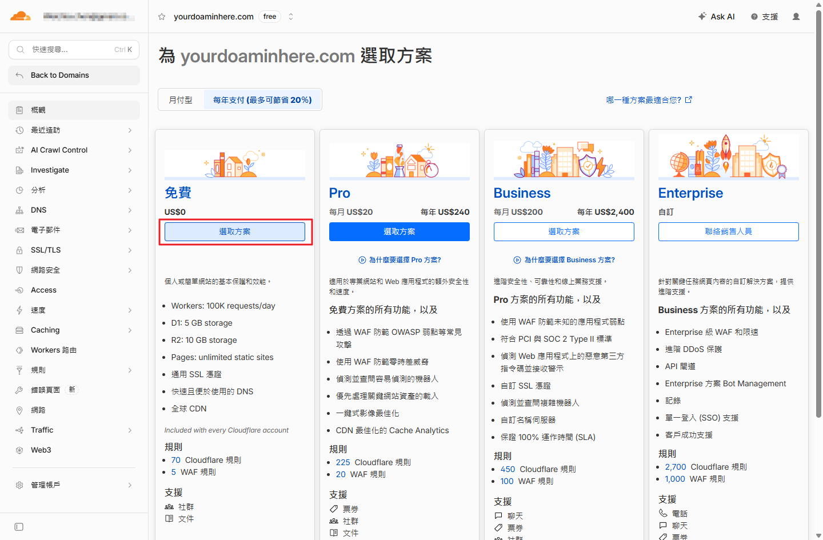Open the user profile icon
This screenshot has width=823, height=540.
(x=796, y=17)
